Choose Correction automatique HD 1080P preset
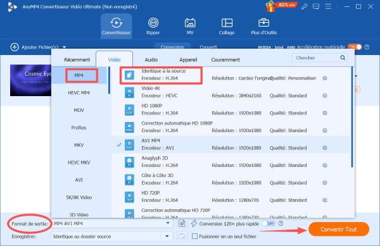The image size is (380, 246). tap(231, 127)
